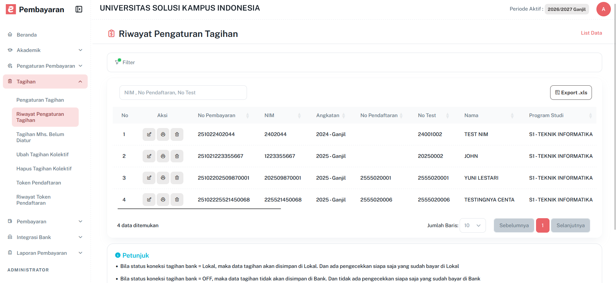The image size is (616, 283).
Task: Open the user avatar A menu
Action: click(603, 9)
